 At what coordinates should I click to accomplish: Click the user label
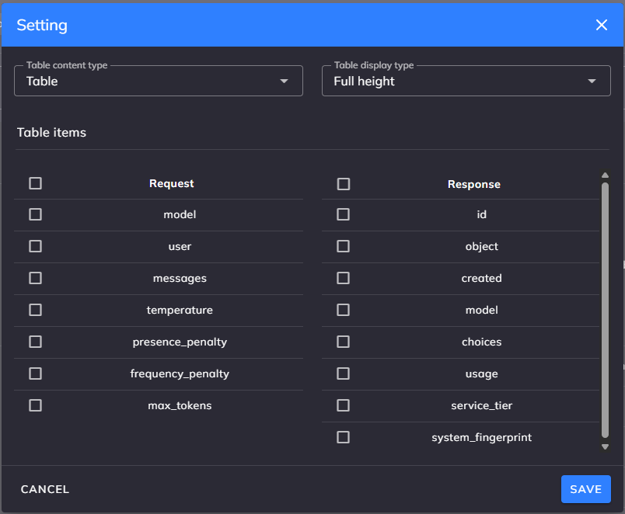pos(180,247)
